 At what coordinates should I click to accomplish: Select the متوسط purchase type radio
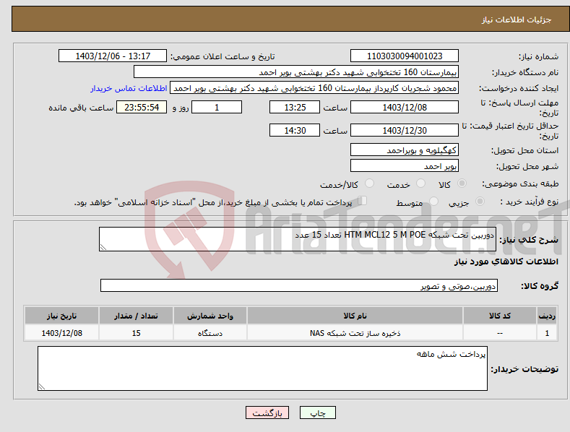(433, 201)
